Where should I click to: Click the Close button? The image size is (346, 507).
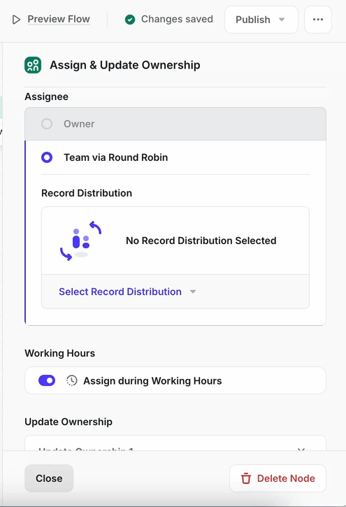click(x=49, y=478)
